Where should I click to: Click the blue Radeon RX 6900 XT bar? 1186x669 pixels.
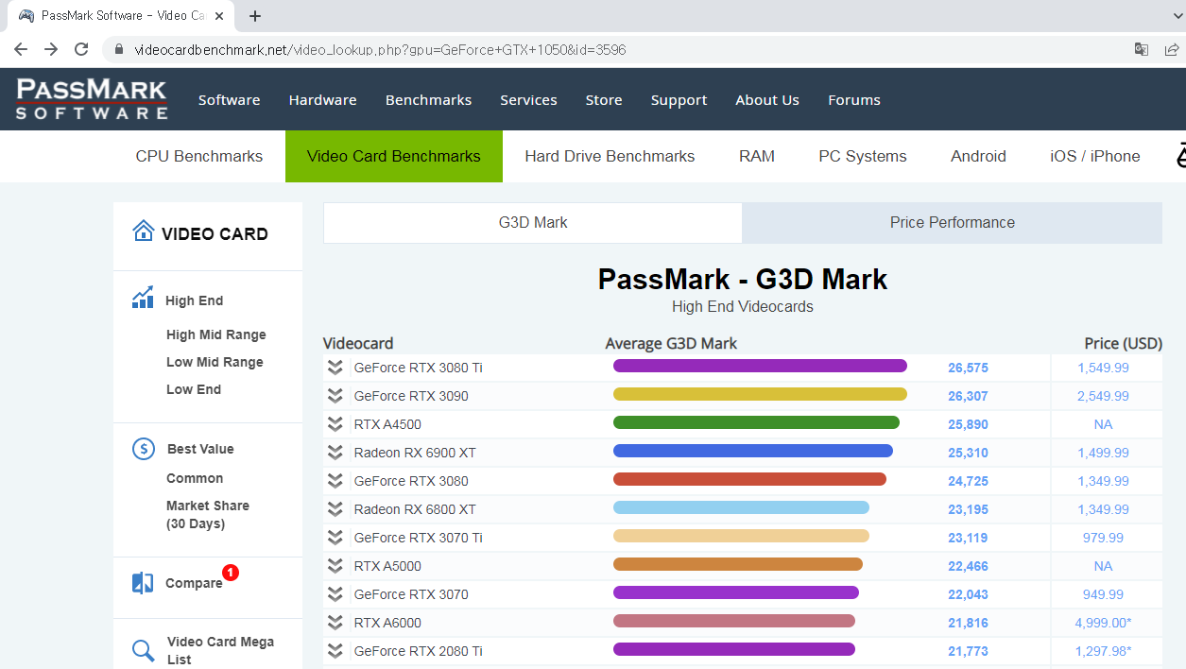[x=753, y=451]
